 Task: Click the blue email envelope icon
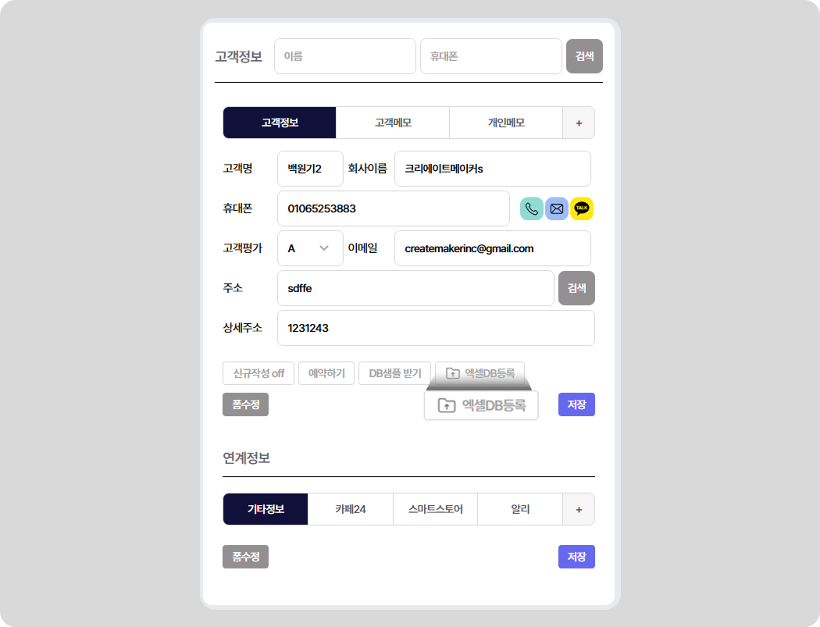pos(557,208)
